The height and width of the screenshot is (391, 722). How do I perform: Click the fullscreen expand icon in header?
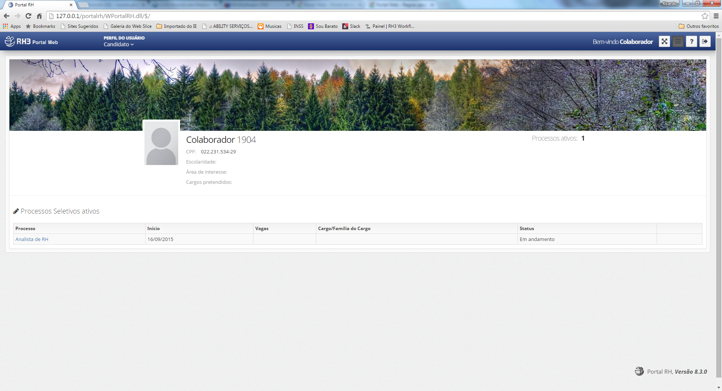pos(664,42)
